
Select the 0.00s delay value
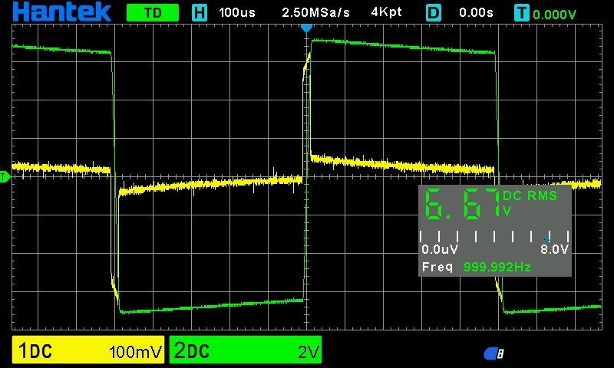[x=477, y=13]
